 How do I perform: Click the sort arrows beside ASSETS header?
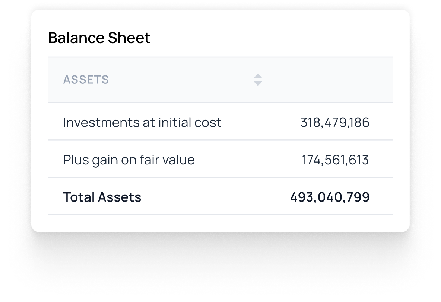[x=258, y=80]
